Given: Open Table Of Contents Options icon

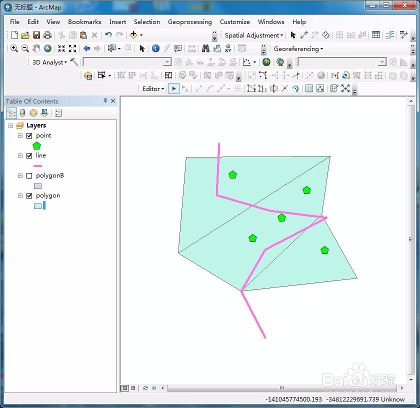Looking at the screenshot, I should click(58, 113).
